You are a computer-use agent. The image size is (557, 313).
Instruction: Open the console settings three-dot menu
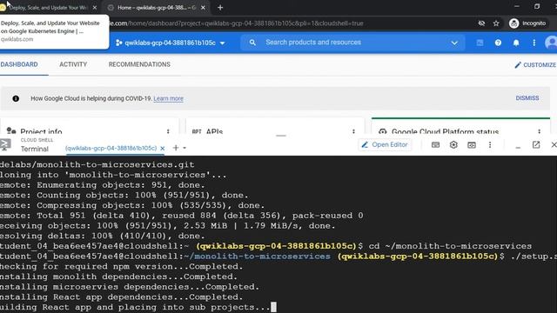point(534,43)
